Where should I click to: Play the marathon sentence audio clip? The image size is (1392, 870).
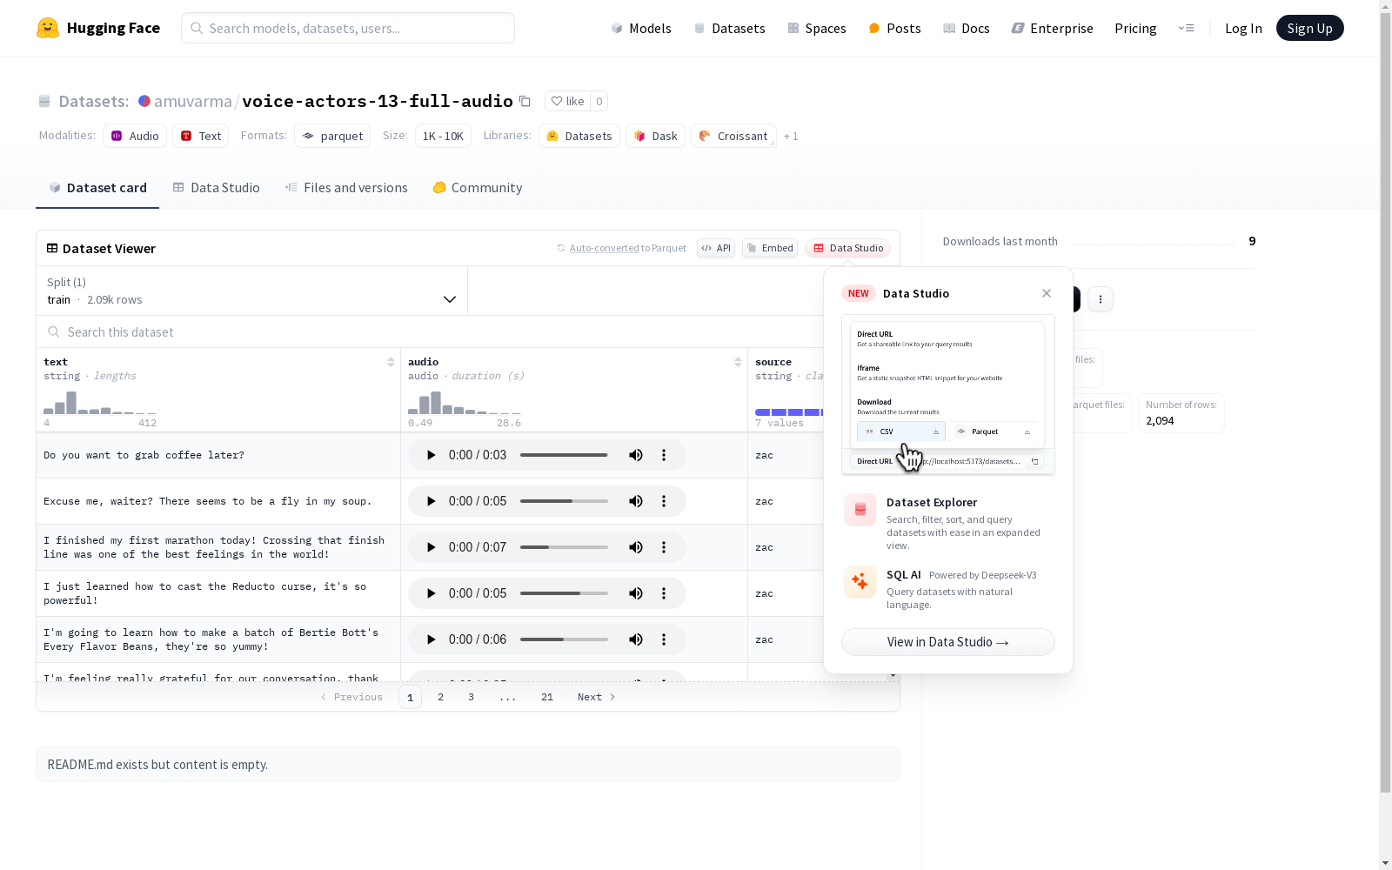(431, 547)
